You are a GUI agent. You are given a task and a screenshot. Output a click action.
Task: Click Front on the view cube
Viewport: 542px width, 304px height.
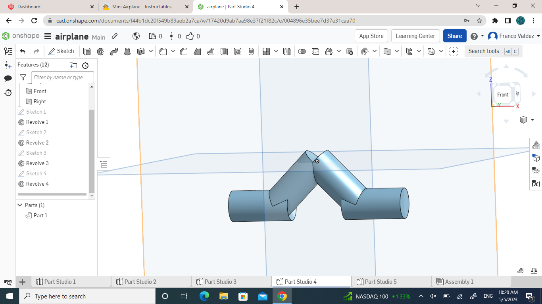pos(502,95)
